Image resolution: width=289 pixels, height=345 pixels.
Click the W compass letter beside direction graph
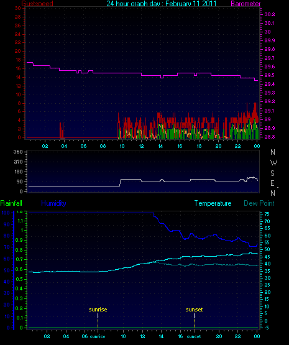[273, 163]
